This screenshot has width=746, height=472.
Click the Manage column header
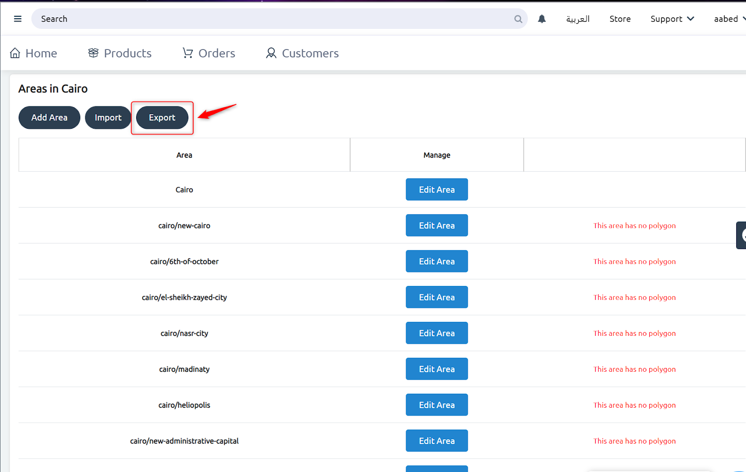point(437,155)
